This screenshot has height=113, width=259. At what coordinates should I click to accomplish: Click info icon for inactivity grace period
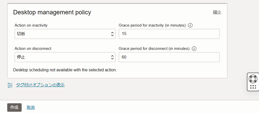(x=191, y=25)
